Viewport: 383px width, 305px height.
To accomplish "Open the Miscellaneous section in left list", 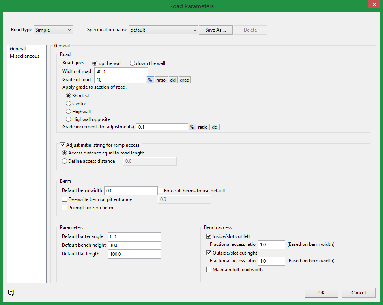I will click(25, 56).
